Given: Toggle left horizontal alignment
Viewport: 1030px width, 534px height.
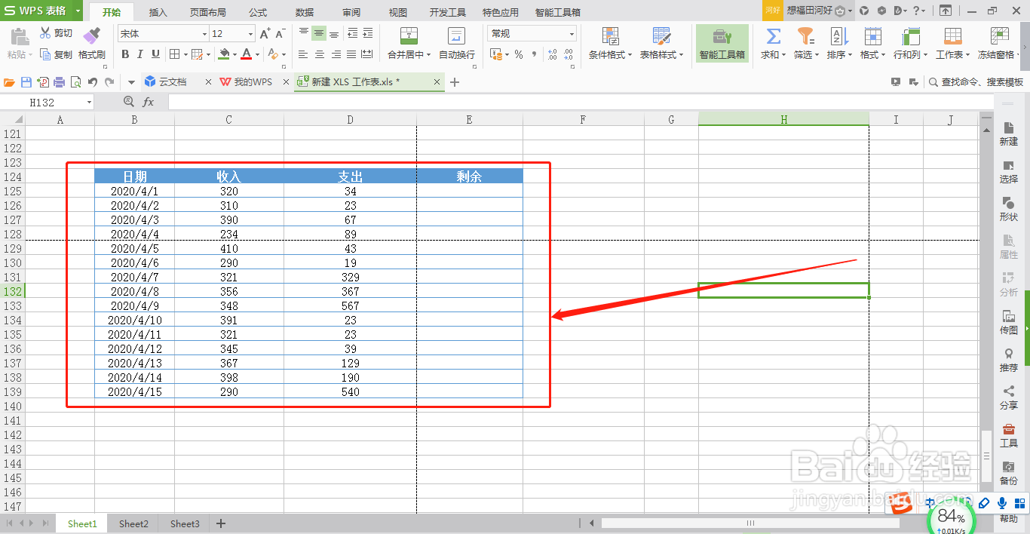Looking at the screenshot, I should (303, 54).
